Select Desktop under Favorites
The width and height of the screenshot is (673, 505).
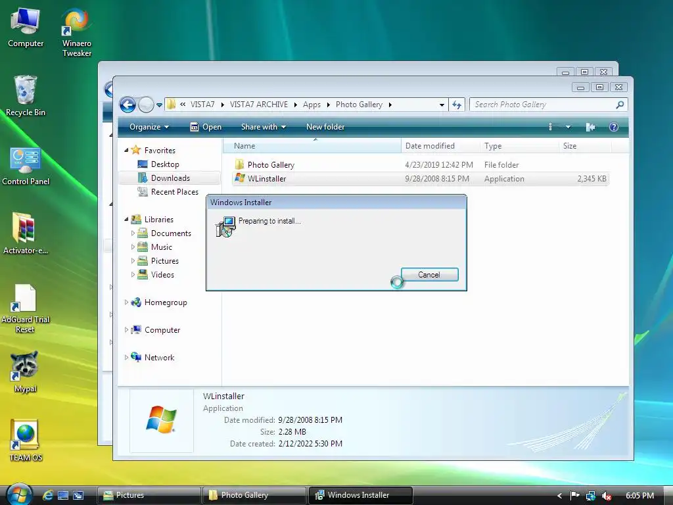[x=165, y=164]
